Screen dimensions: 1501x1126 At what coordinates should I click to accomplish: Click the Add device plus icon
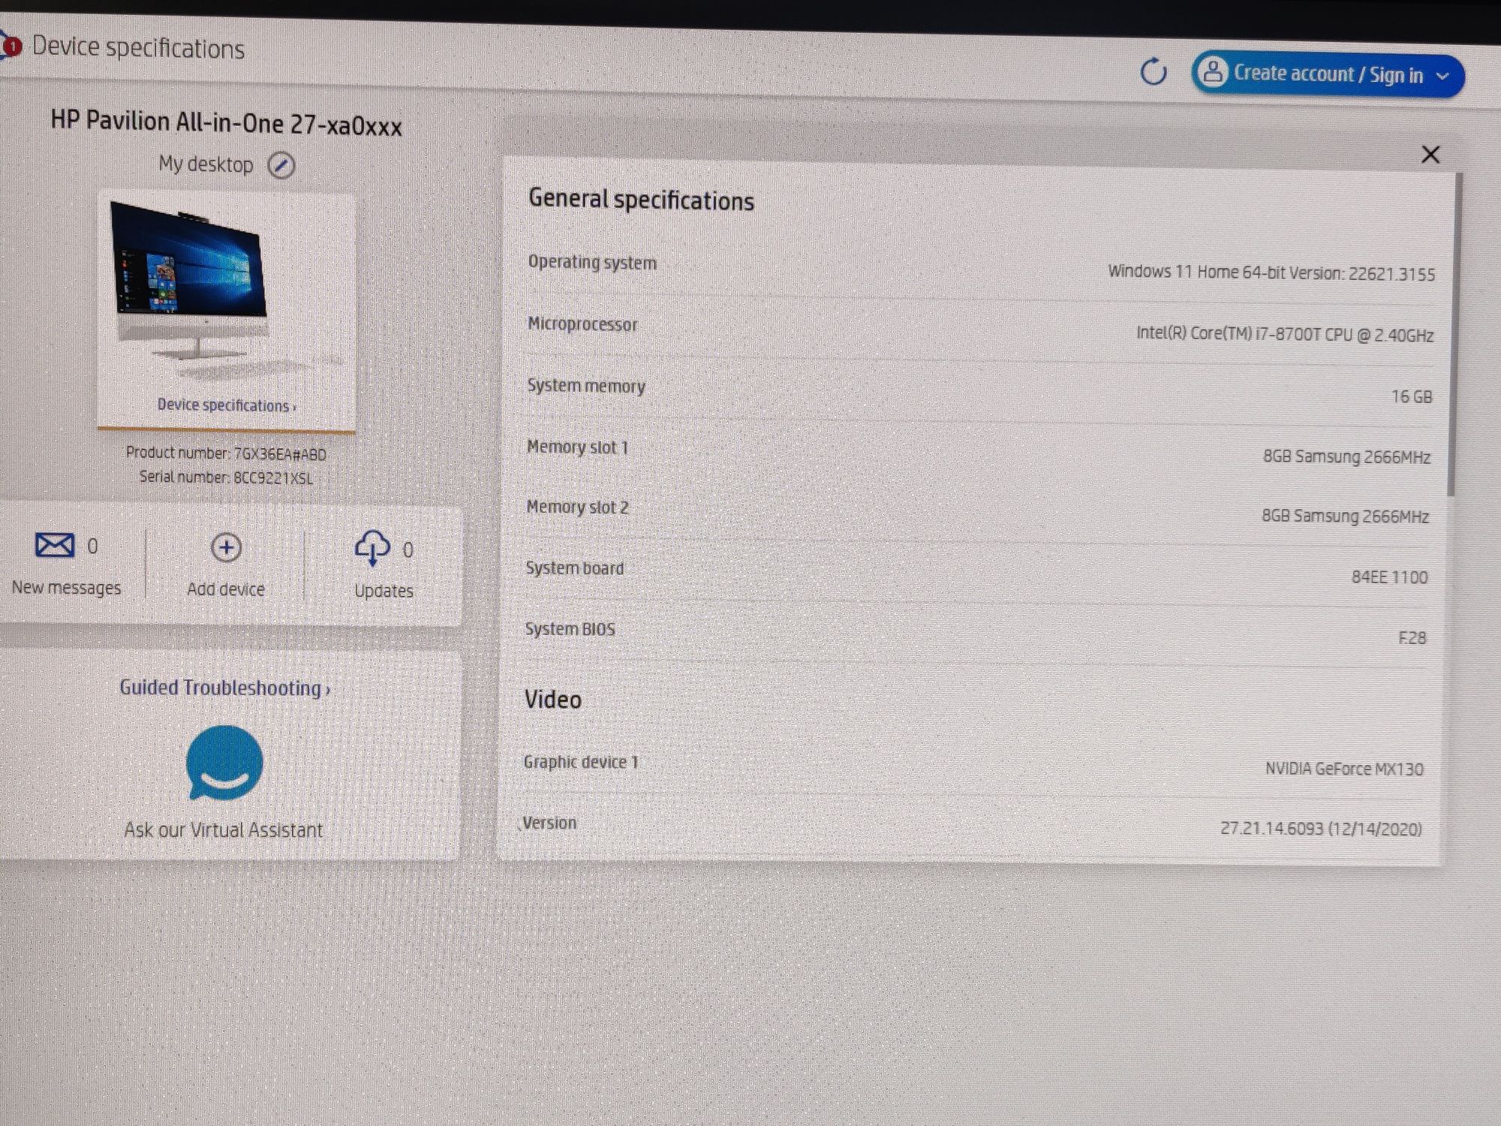[x=226, y=547]
